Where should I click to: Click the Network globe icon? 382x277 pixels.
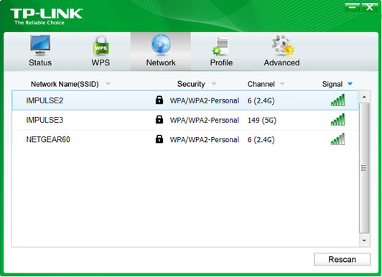point(161,44)
